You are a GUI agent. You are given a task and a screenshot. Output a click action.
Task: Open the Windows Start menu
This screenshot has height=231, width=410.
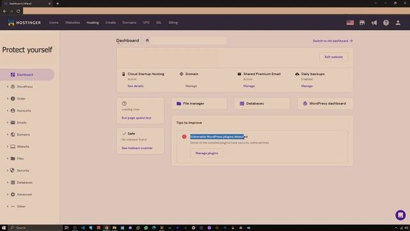click(x=4, y=228)
